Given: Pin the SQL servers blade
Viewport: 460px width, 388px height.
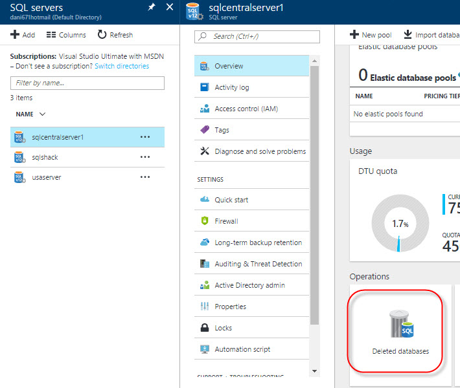Looking at the screenshot, I should pyautogui.click(x=152, y=7).
